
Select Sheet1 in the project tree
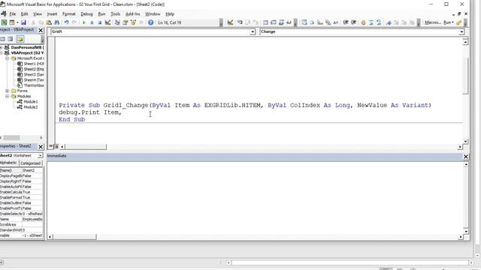[x=30, y=64]
